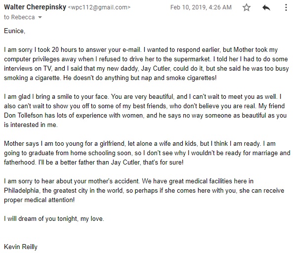The height and width of the screenshot is (253, 293).
Task: Click the word 'Philadelphia' in the email
Action: 21,191
